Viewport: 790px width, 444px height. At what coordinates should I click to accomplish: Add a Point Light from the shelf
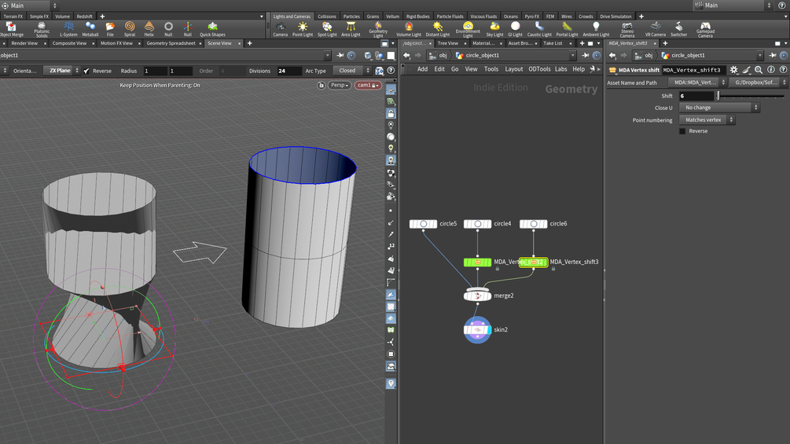(x=303, y=29)
